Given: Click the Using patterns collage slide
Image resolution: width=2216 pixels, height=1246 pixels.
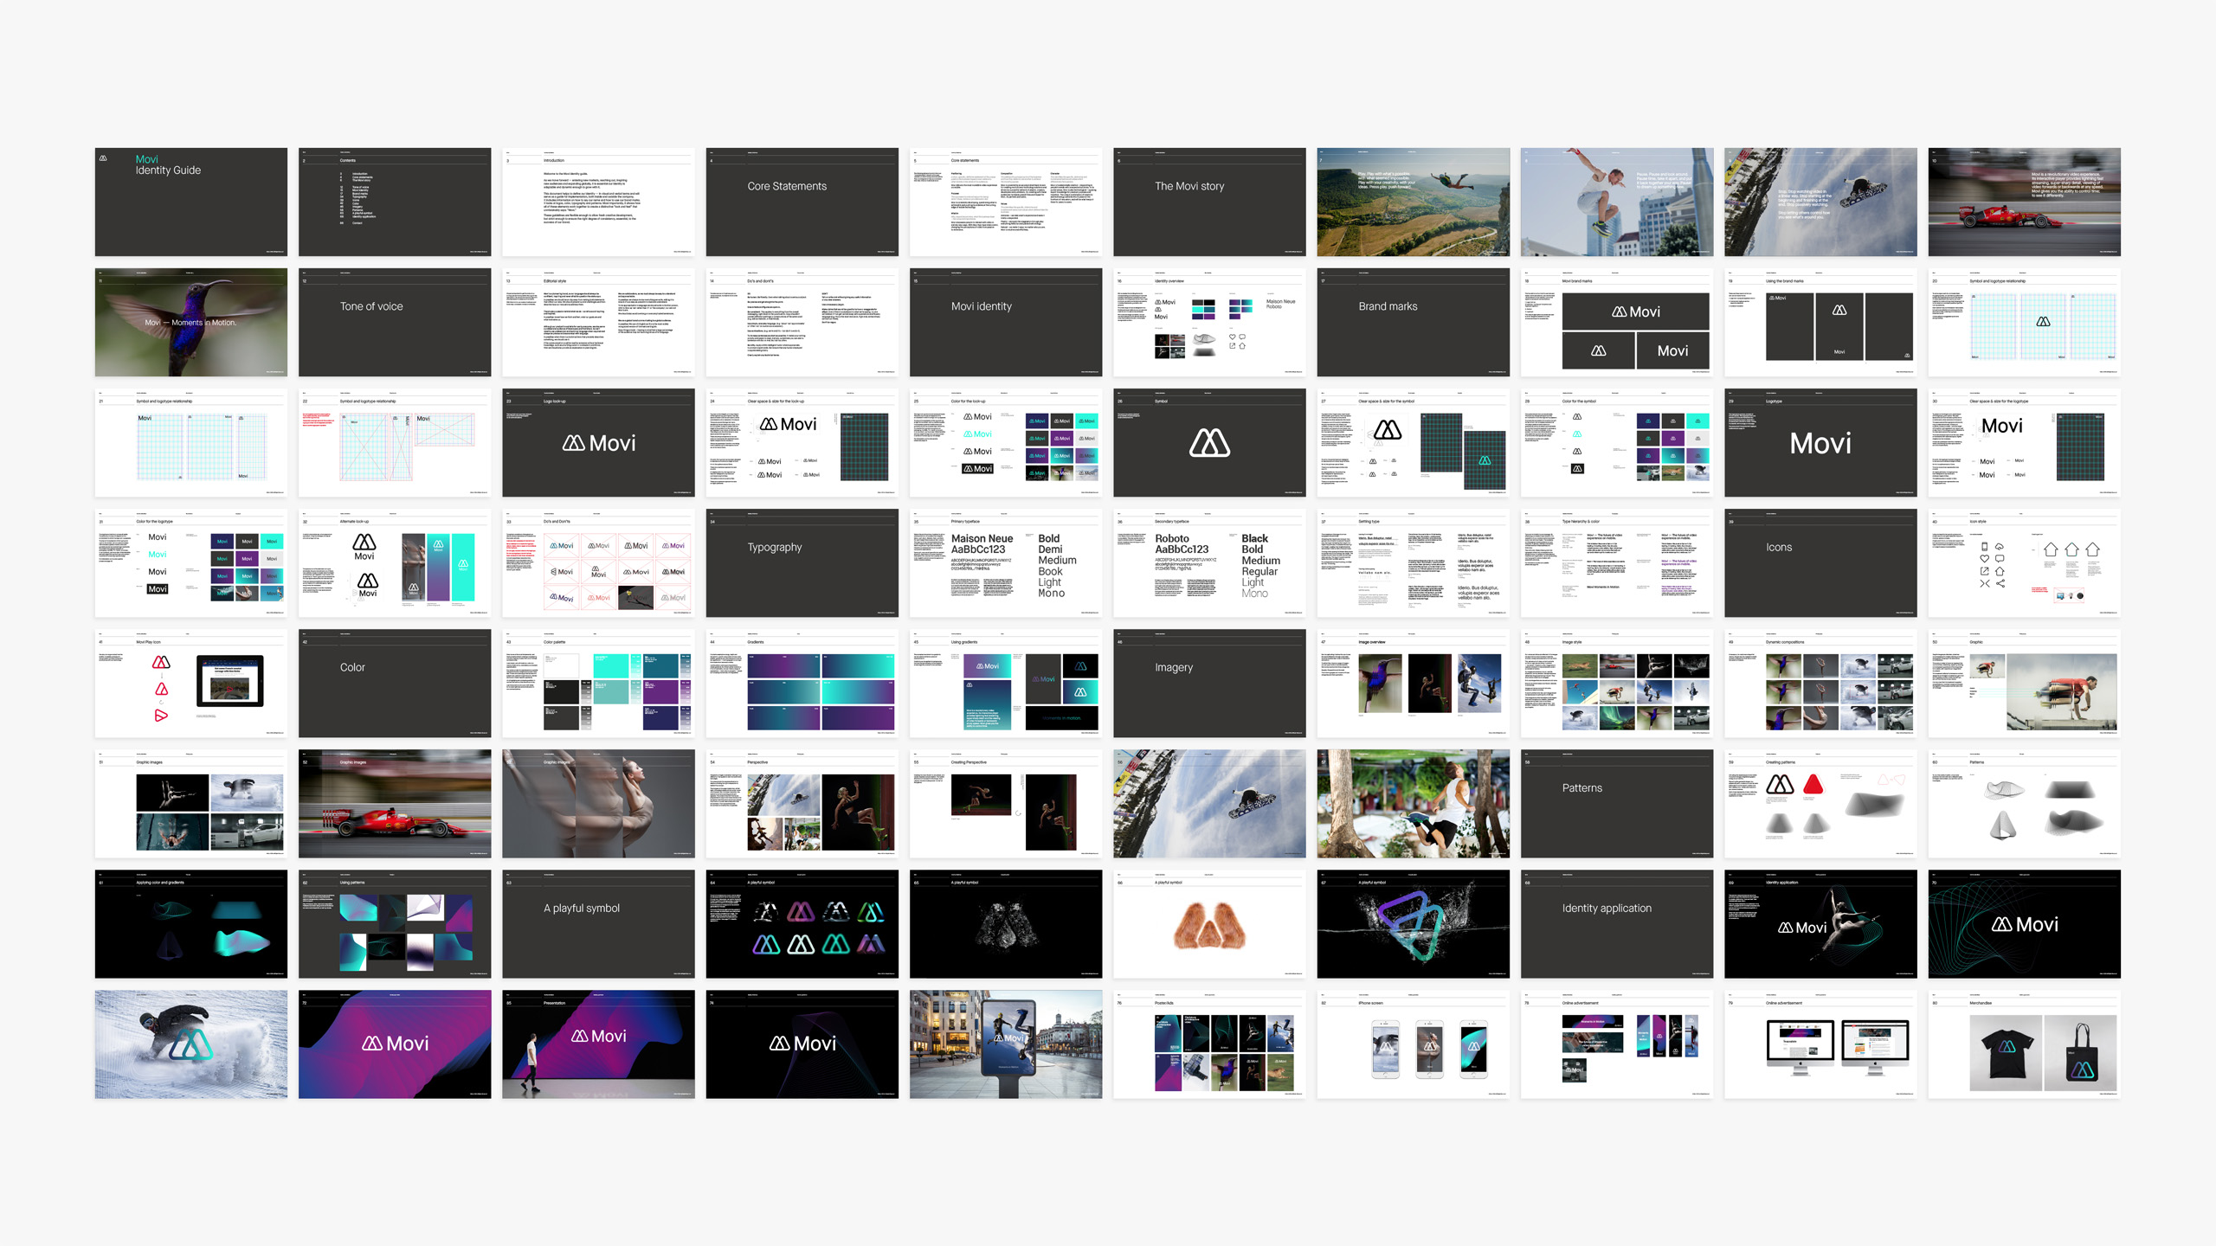Looking at the screenshot, I should [395, 923].
